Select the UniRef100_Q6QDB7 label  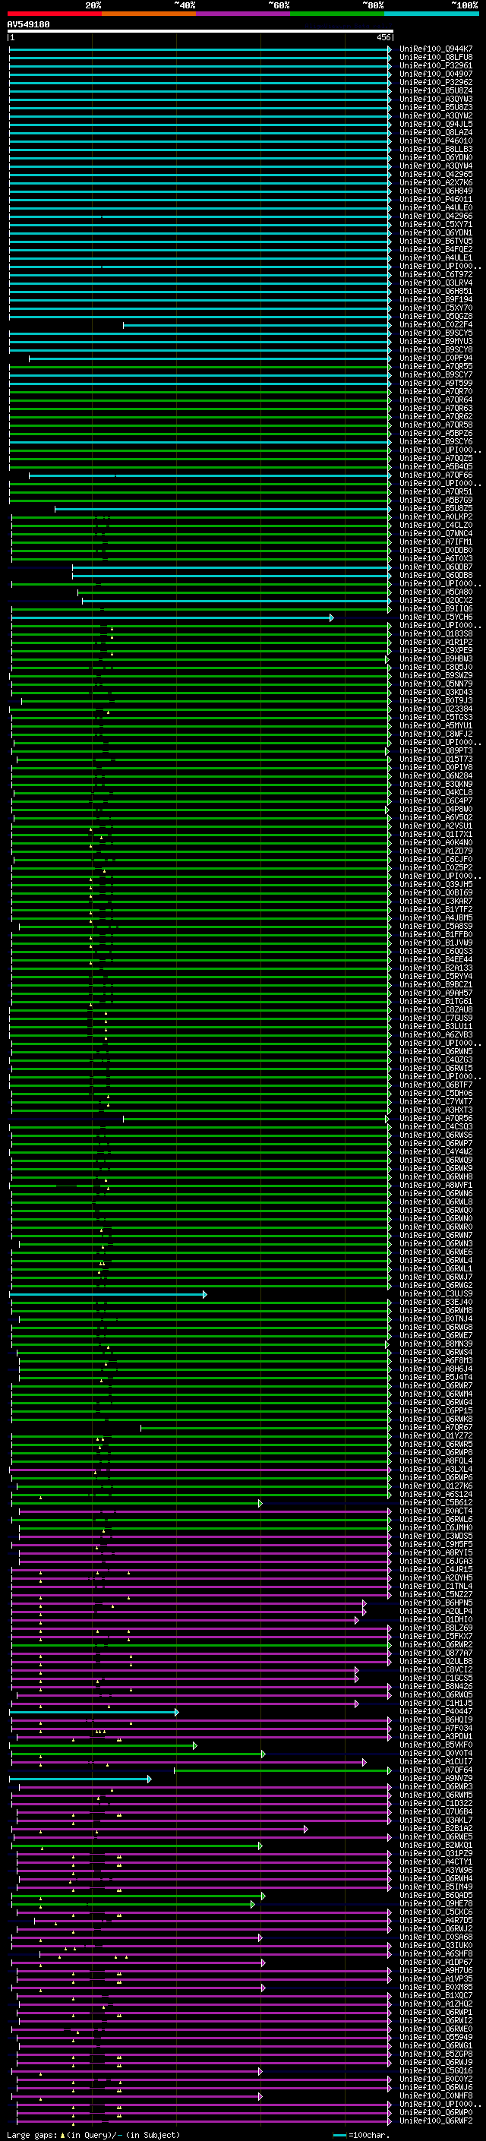coord(436,567)
